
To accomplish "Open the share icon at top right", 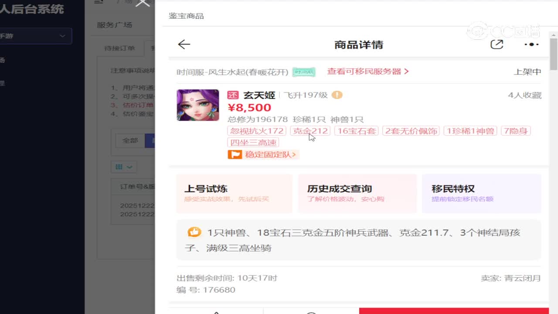I will [497, 44].
